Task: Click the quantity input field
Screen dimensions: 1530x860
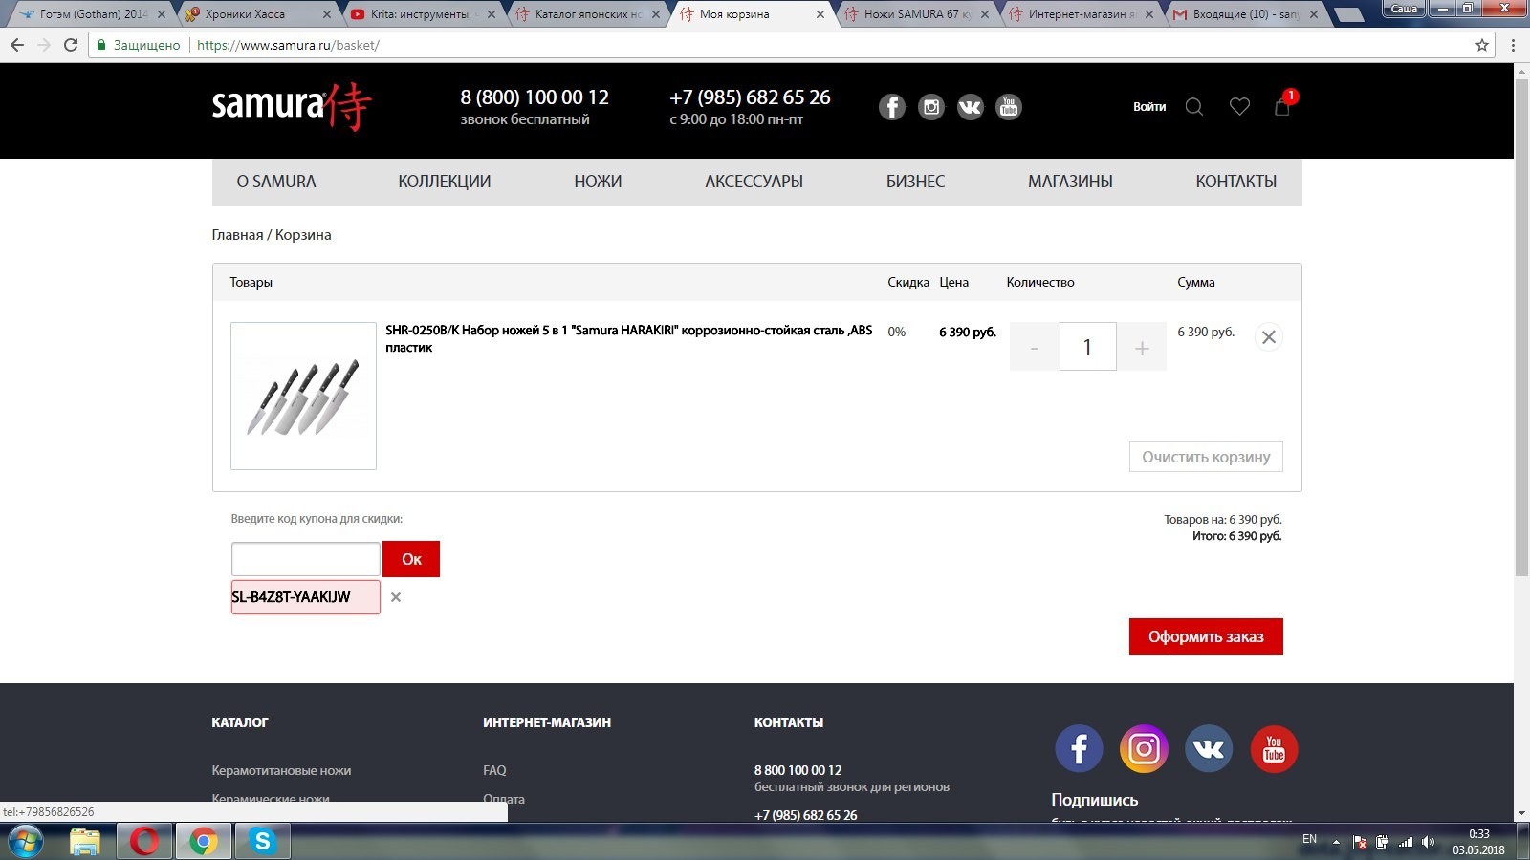Action: (x=1087, y=347)
